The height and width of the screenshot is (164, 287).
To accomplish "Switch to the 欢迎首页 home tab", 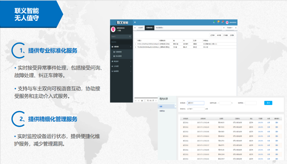I will click(x=141, y=28).
